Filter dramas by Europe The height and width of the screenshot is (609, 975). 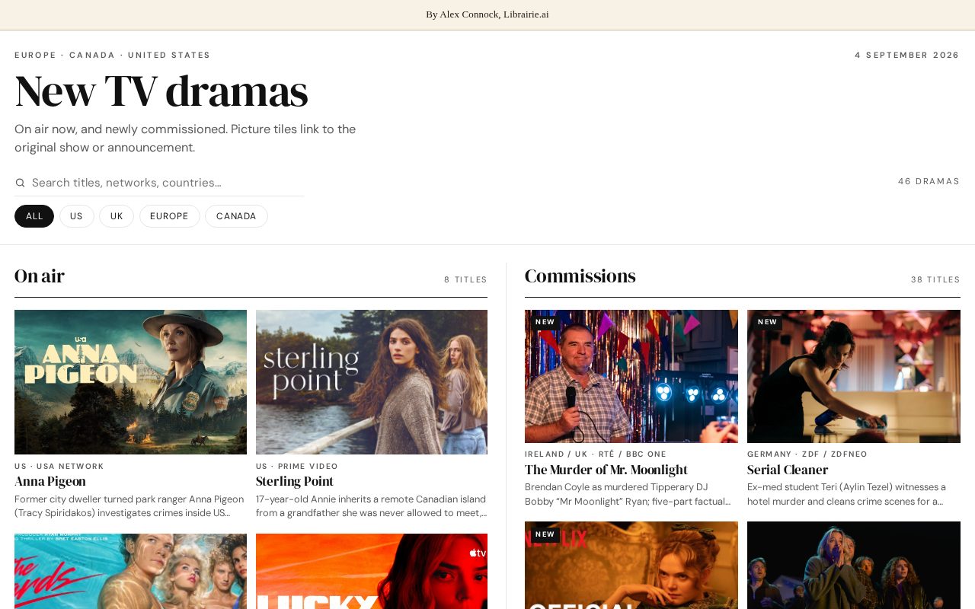point(169,216)
